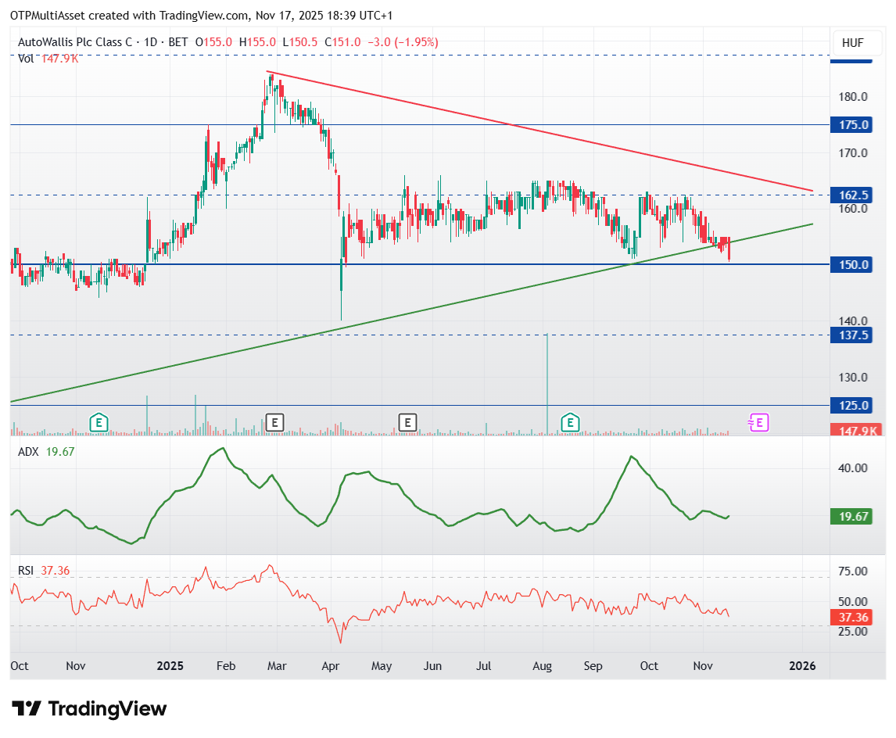The image size is (896, 738).
Task: Select the ADX indicator legend label
Action: pyautogui.click(x=29, y=452)
